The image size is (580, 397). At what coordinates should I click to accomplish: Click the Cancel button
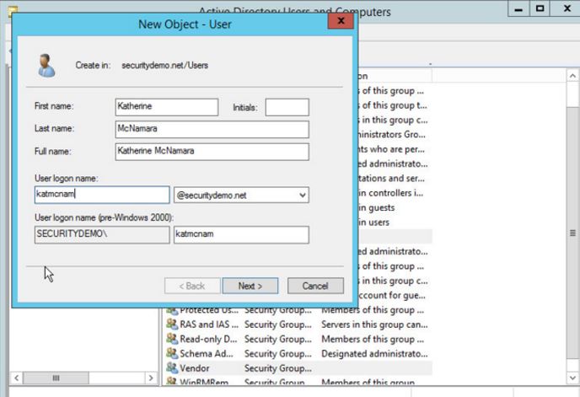click(x=315, y=286)
